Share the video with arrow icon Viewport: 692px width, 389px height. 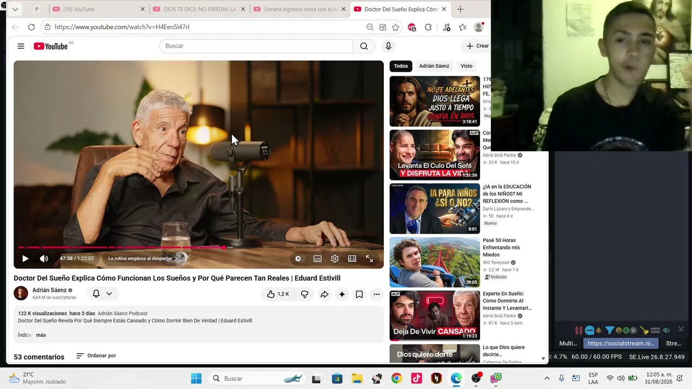324,294
